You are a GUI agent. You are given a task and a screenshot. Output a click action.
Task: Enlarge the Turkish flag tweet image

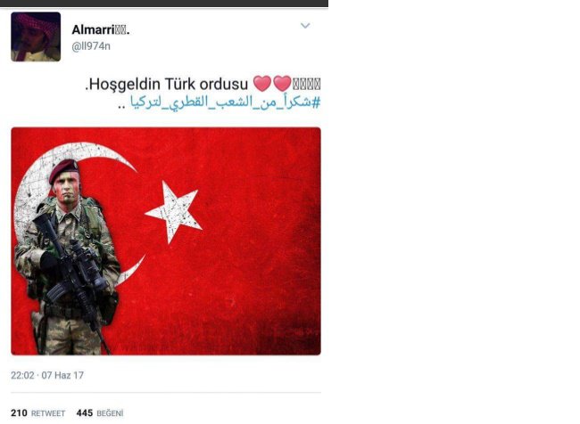coord(166,241)
